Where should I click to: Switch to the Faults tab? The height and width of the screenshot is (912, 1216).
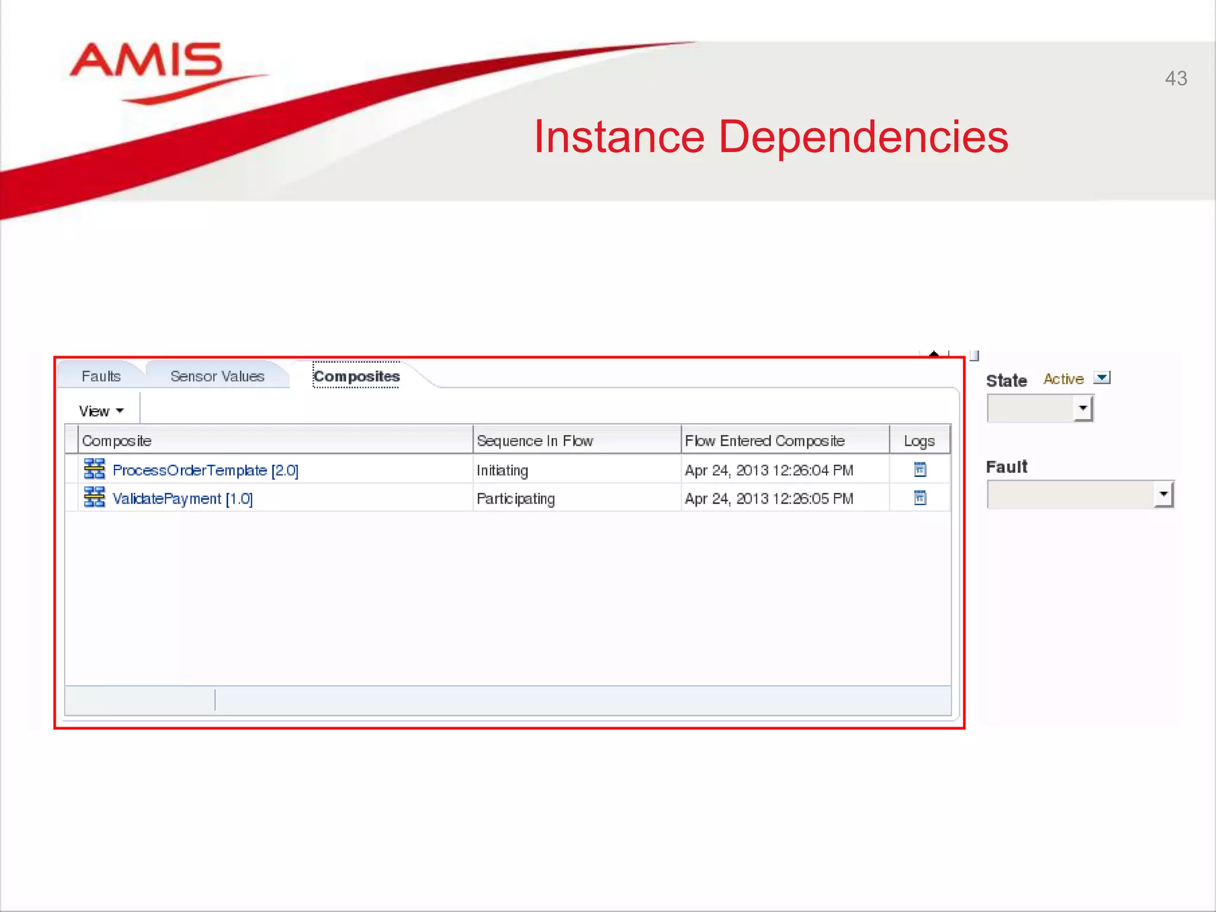click(101, 376)
